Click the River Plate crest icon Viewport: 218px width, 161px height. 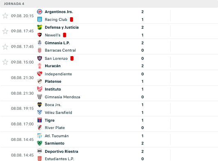[40, 128]
